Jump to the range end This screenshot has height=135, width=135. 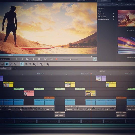tap(51, 59)
